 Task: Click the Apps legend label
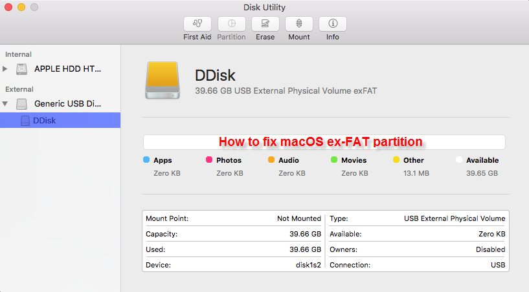pyautogui.click(x=163, y=160)
